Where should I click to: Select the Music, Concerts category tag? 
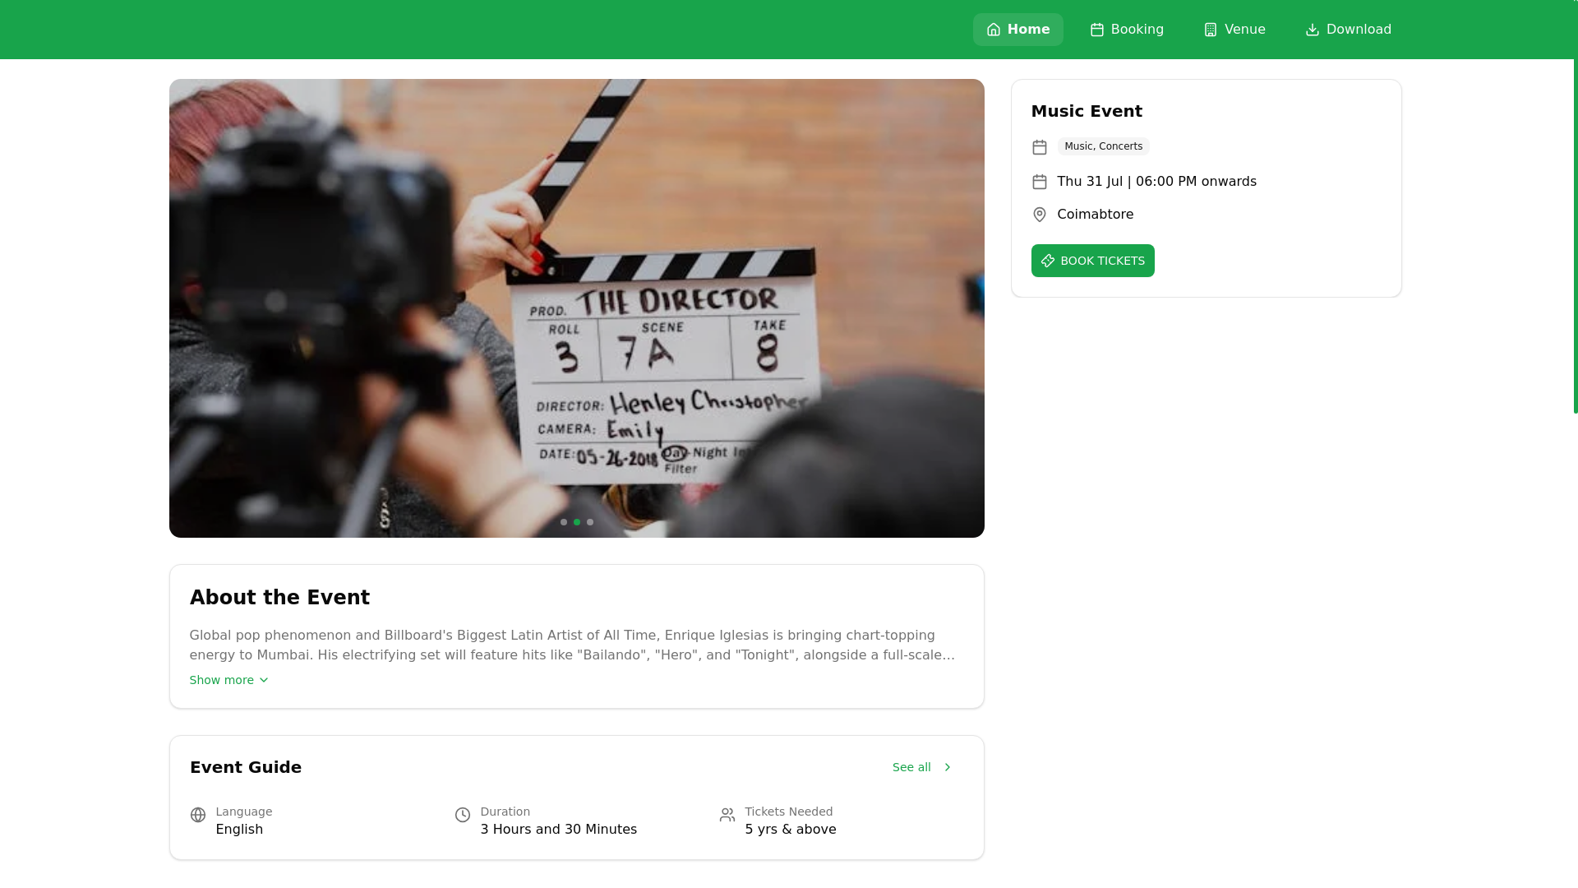pyautogui.click(x=1103, y=146)
